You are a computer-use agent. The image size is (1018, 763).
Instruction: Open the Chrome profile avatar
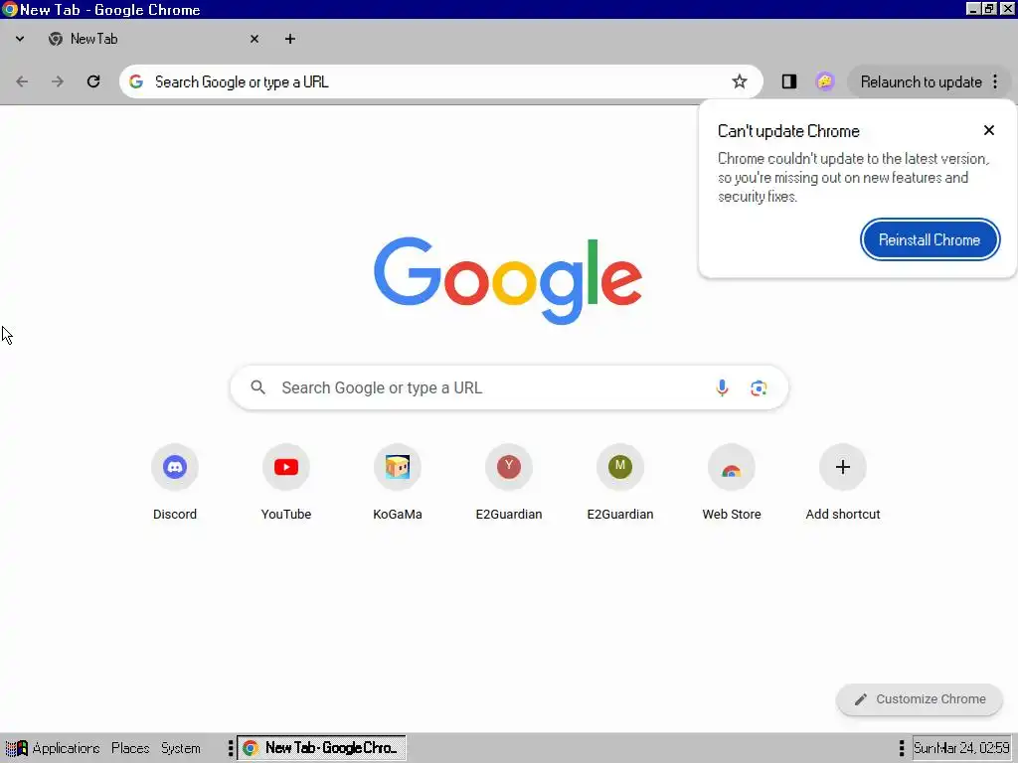(824, 81)
